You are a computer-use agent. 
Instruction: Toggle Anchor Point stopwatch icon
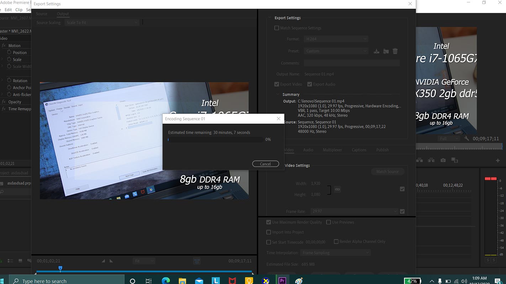click(x=9, y=87)
